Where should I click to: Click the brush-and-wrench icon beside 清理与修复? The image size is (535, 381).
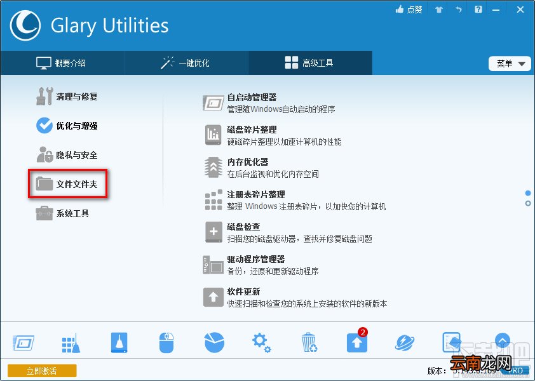click(x=44, y=96)
